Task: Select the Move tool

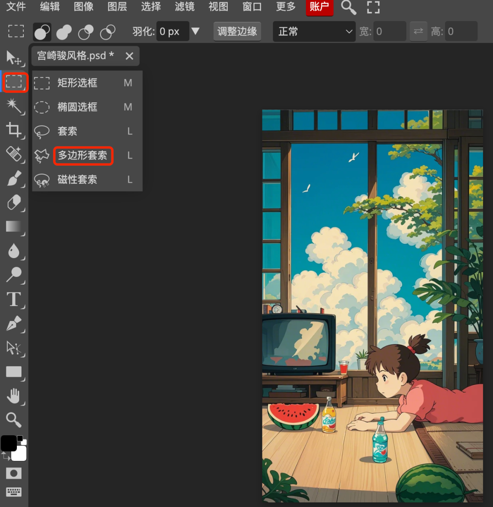Action: (14, 58)
